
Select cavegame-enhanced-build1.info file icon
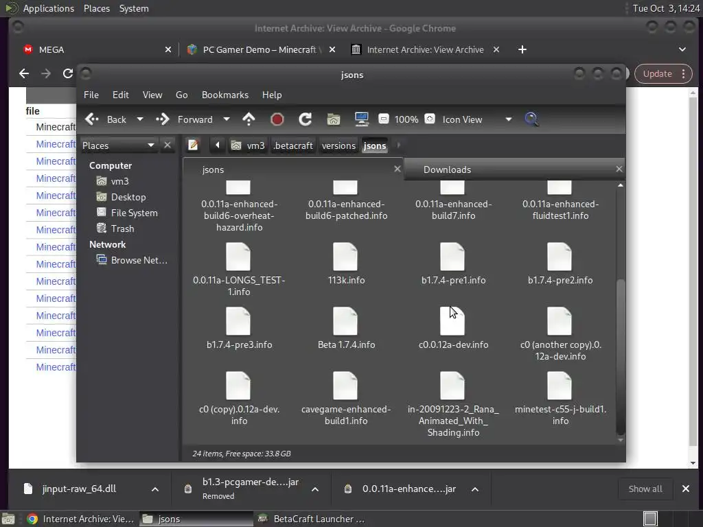click(345, 386)
